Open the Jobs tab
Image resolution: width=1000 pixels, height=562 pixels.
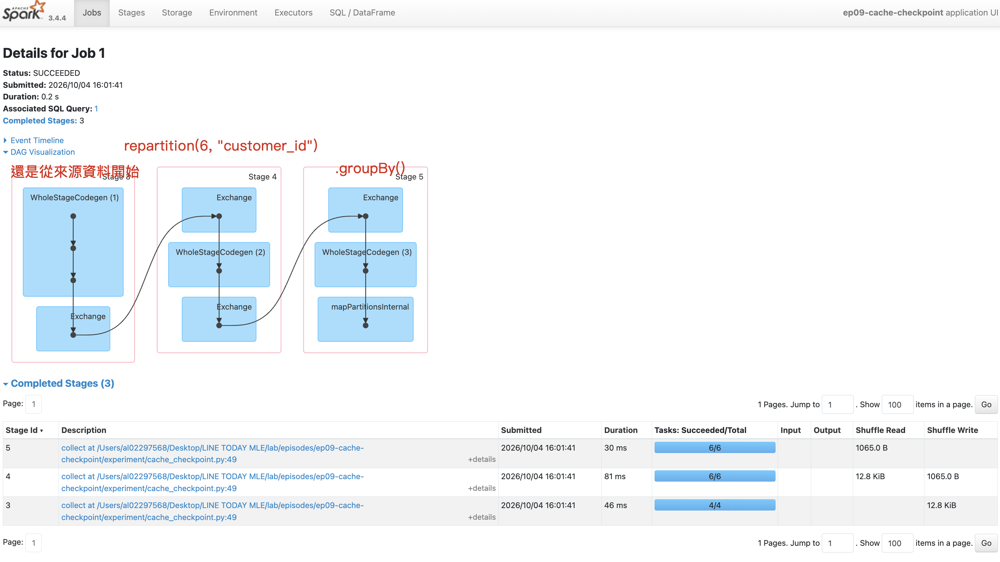coord(92,13)
